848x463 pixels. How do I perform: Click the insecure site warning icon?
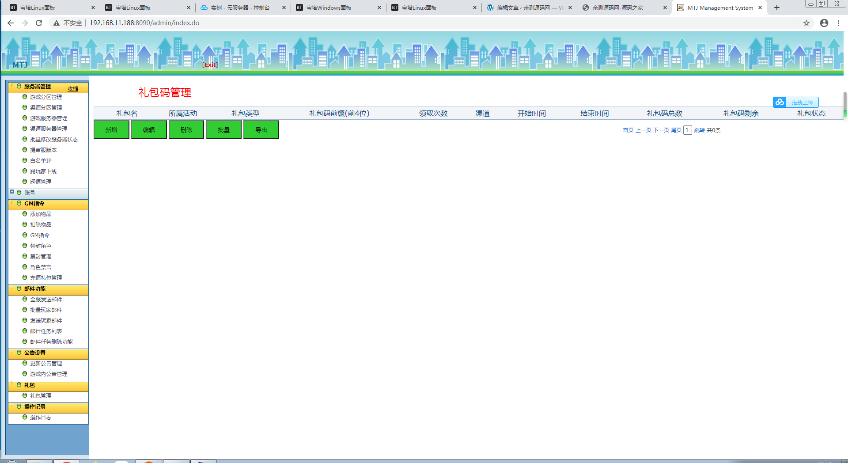57,23
